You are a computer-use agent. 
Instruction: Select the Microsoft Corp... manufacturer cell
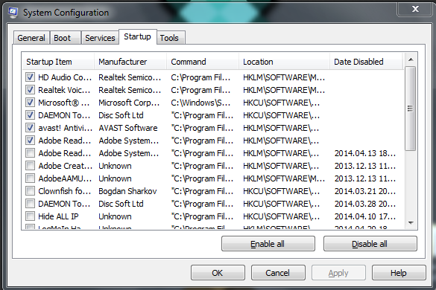click(x=129, y=103)
